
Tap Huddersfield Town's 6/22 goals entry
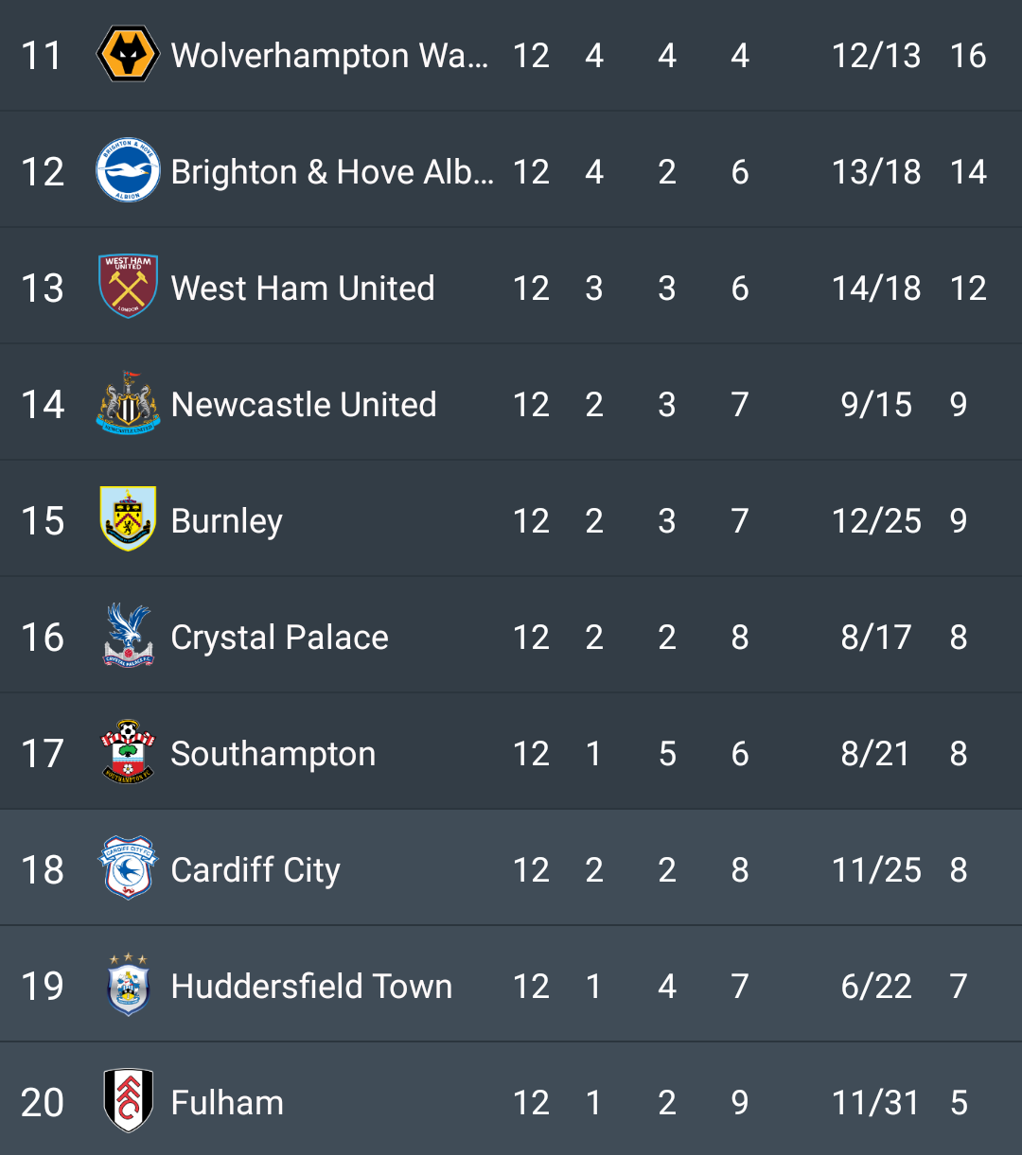click(x=876, y=987)
